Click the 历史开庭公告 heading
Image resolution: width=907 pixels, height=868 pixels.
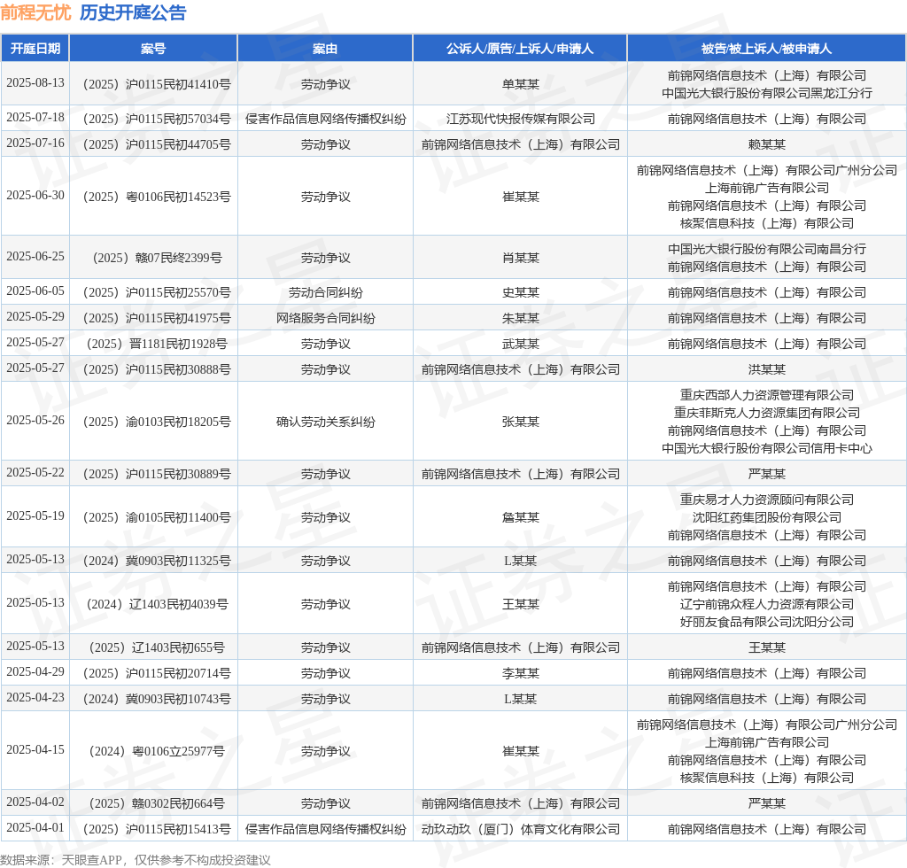[133, 12]
